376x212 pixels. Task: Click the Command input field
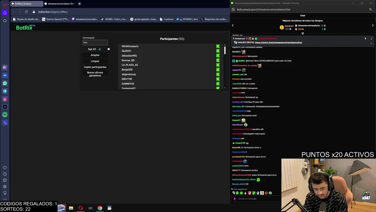(x=95, y=42)
